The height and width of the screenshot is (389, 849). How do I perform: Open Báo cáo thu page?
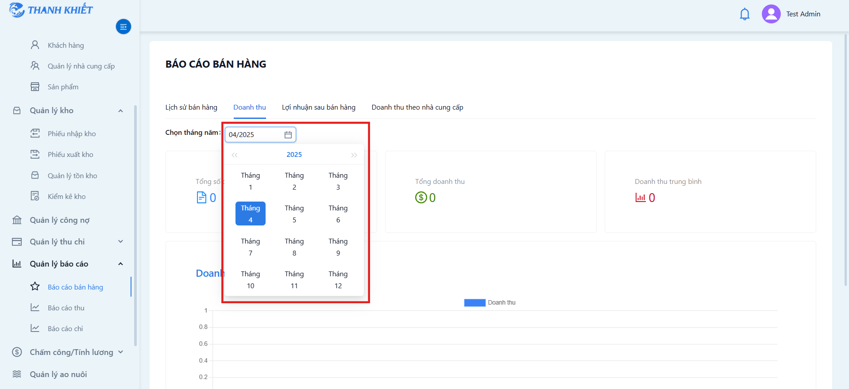66,308
